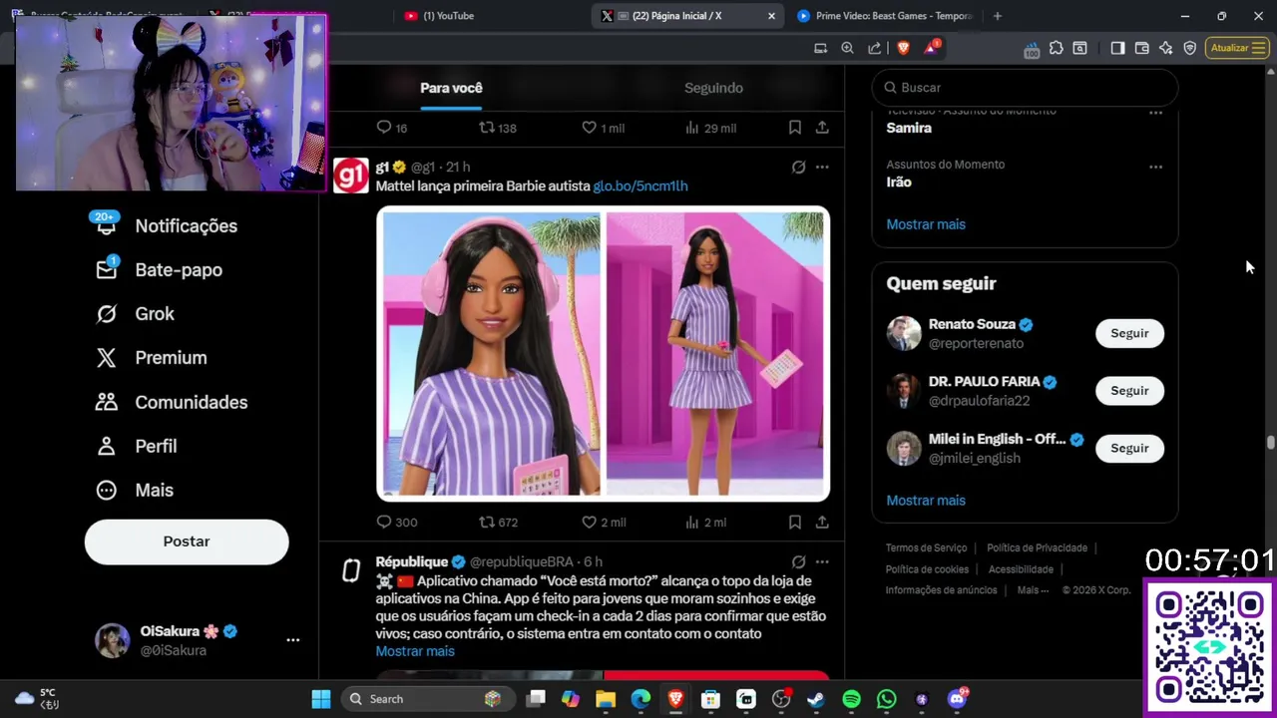The width and height of the screenshot is (1277, 718).
Task: Open a new browser tab
Action: point(997,16)
